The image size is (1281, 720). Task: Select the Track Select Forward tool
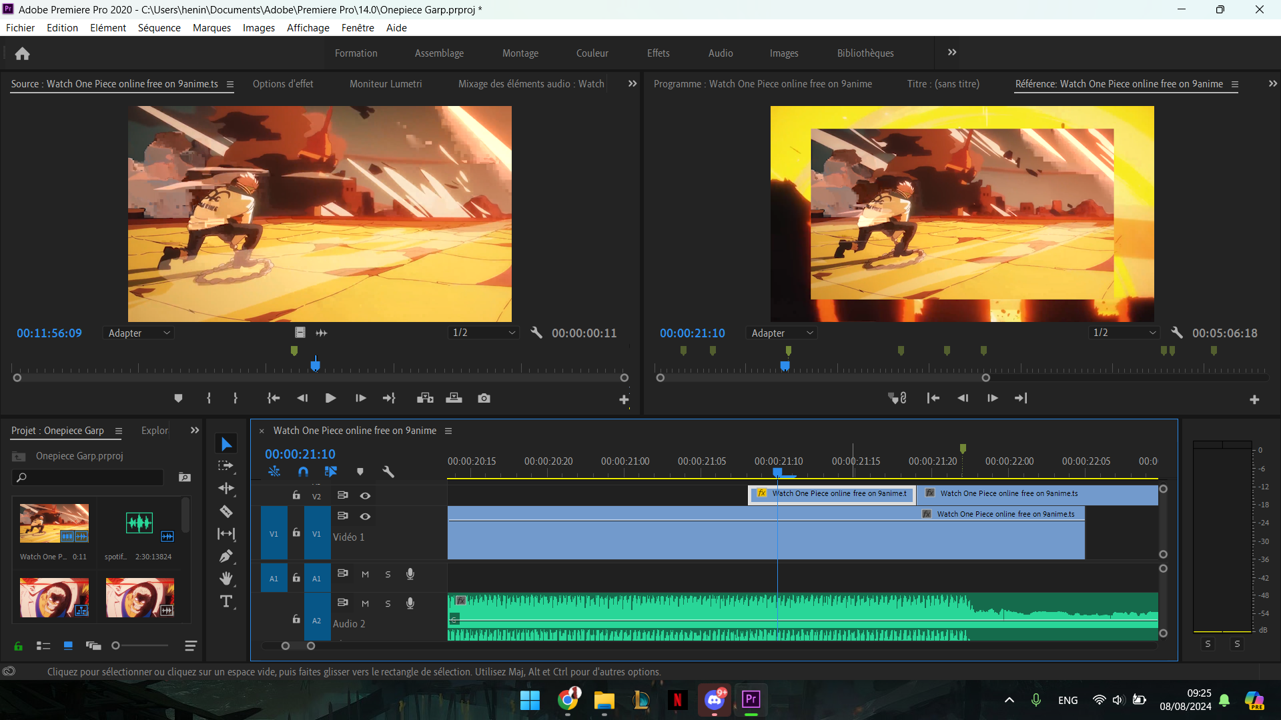click(226, 466)
